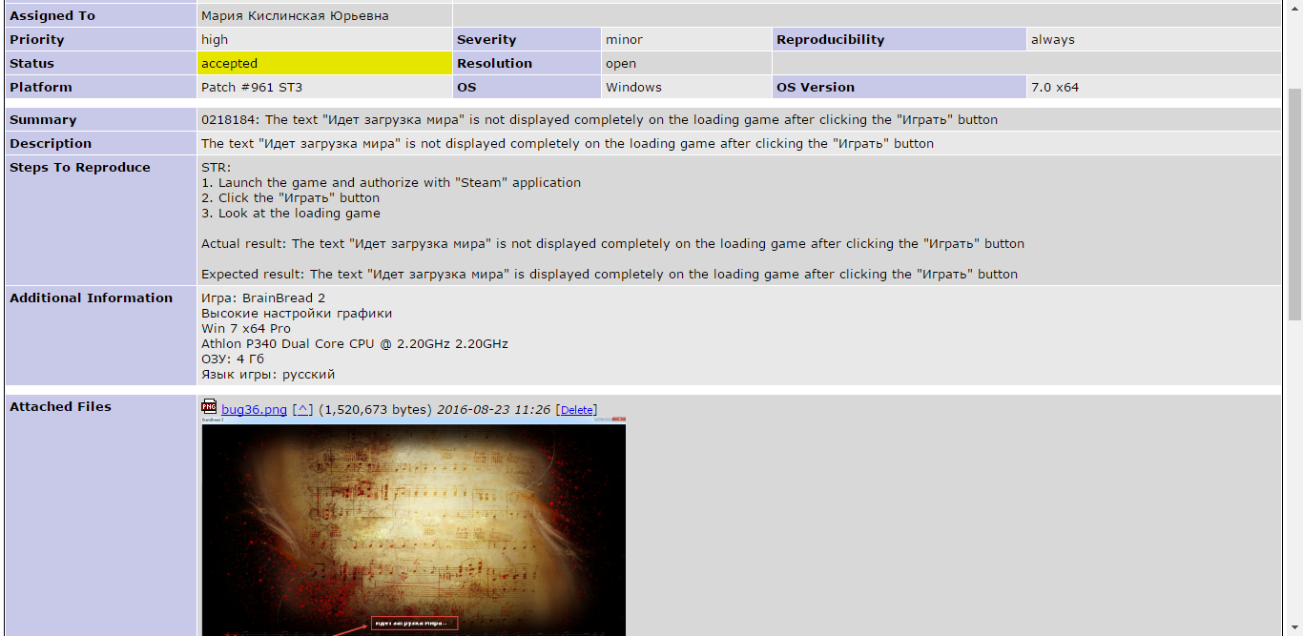This screenshot has height=636, width=1303.
Task: Open the bug36.png attachment link
Action: pyautogui.click(x=254, y=410)
